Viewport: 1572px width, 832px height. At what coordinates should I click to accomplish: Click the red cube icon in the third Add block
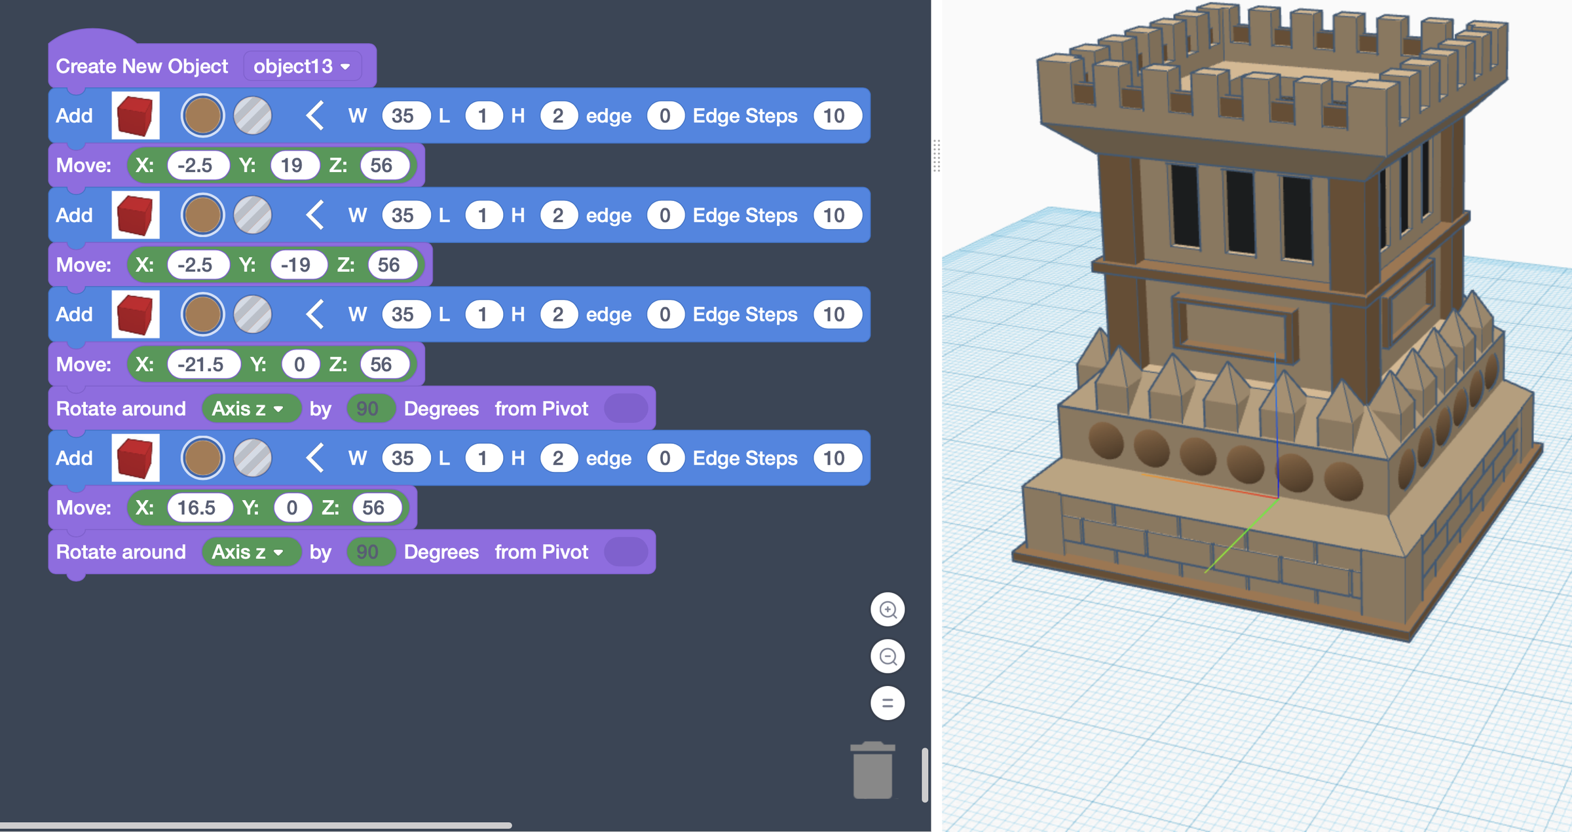coord(135,314)
